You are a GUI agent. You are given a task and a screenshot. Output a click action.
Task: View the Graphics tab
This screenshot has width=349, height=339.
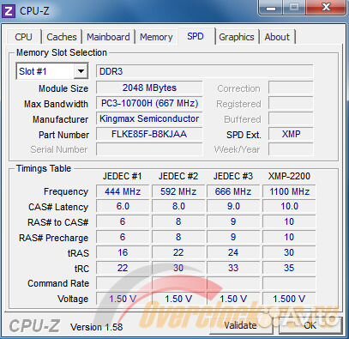click(x=237, y=37)
